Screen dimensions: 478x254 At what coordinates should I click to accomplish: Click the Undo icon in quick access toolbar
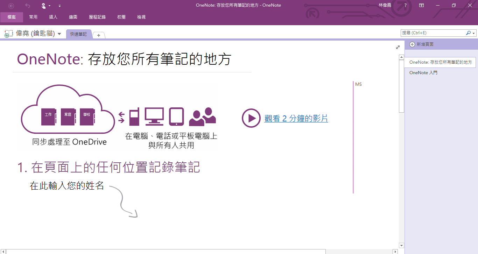(x=28, y=6)
